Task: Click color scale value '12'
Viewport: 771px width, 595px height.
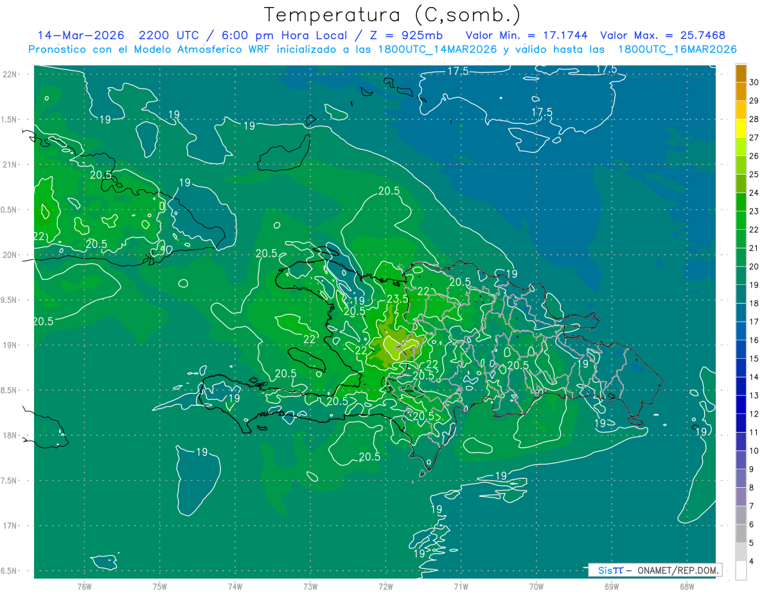Action: [754, 414]
